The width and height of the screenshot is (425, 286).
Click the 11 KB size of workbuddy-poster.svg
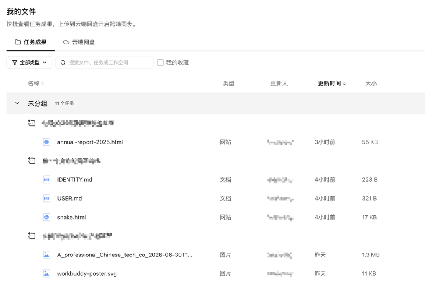[369, 273]
